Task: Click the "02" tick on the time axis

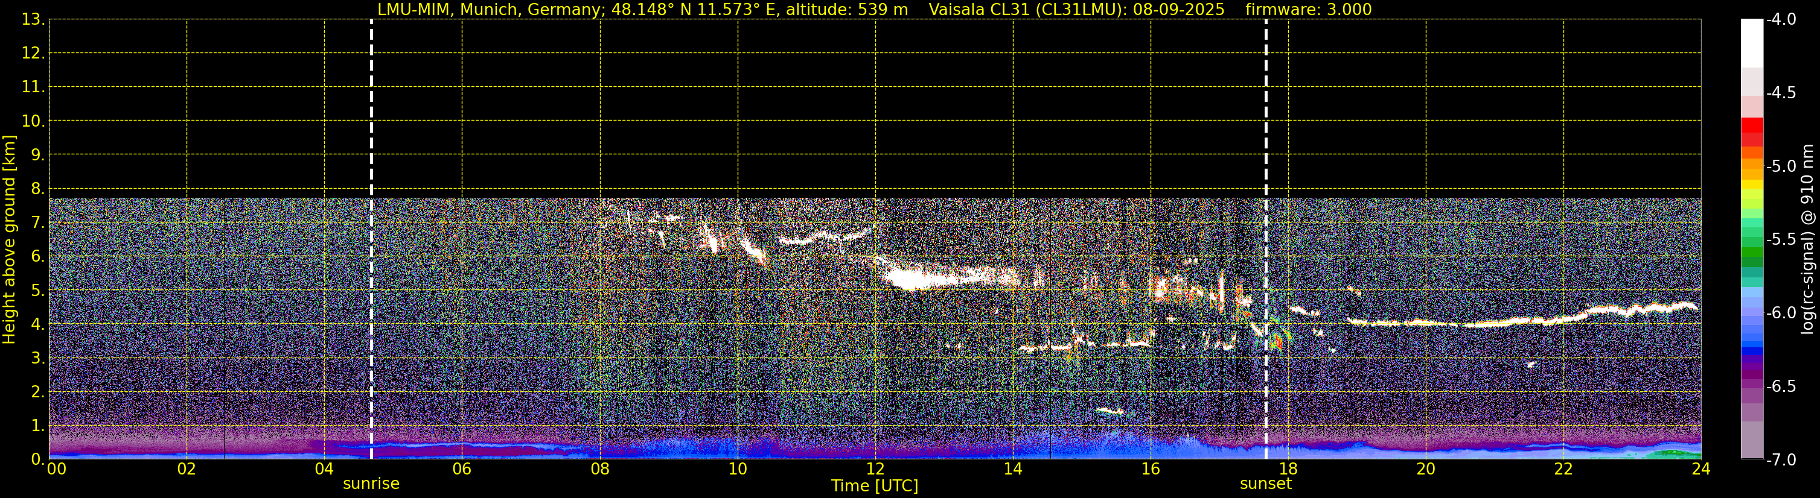Action: click(x=187, y=469)
